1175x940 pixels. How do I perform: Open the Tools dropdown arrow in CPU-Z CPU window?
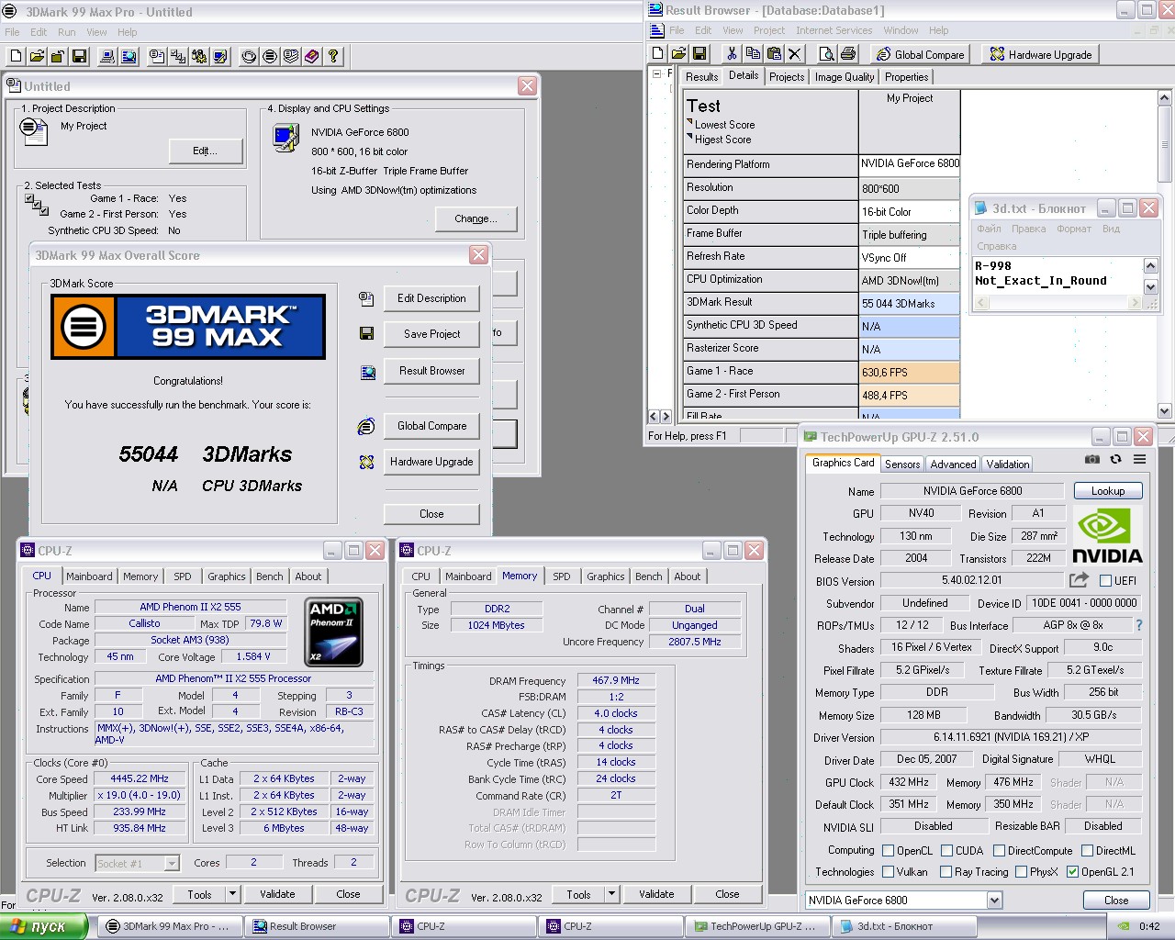232,894
